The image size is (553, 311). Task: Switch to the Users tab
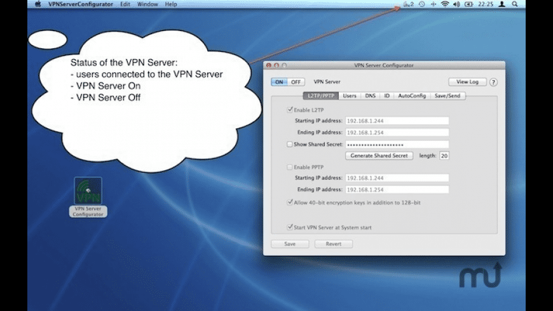click(x=350, y=96)
